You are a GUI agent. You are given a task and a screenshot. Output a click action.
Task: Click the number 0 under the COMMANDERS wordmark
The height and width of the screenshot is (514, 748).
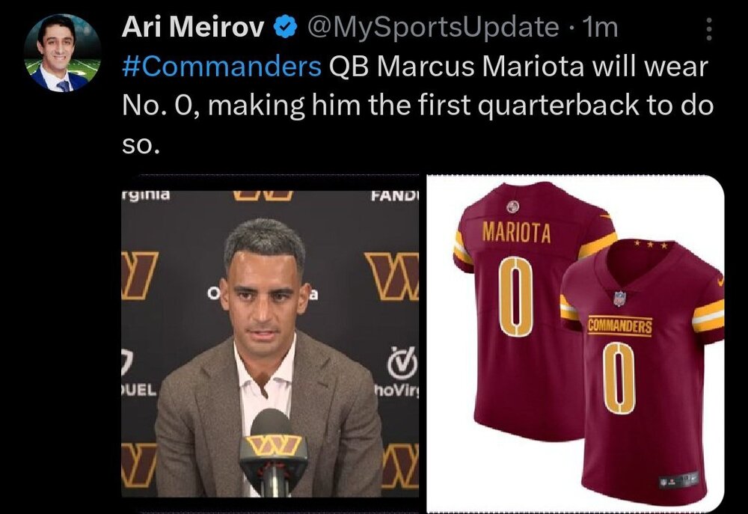click(x=619, y=379)
